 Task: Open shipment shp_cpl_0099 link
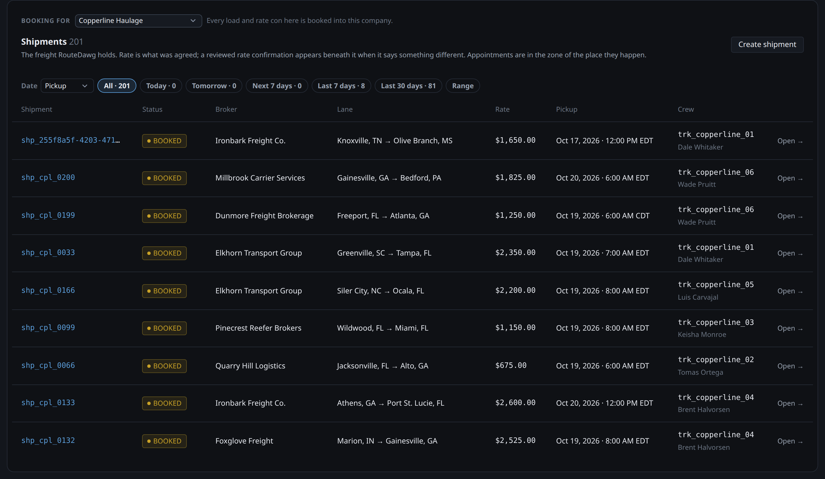[x=48, y=328]
